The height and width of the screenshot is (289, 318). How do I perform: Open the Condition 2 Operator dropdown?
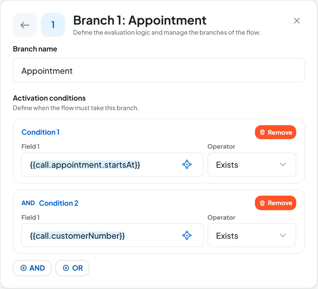252,235
